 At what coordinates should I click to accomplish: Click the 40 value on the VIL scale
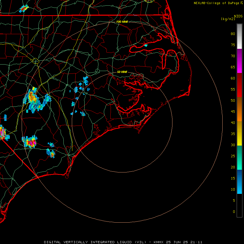233,123
